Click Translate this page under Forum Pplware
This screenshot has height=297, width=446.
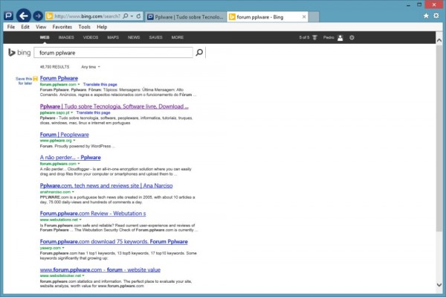pyautogui.click(x=100, y=85)
